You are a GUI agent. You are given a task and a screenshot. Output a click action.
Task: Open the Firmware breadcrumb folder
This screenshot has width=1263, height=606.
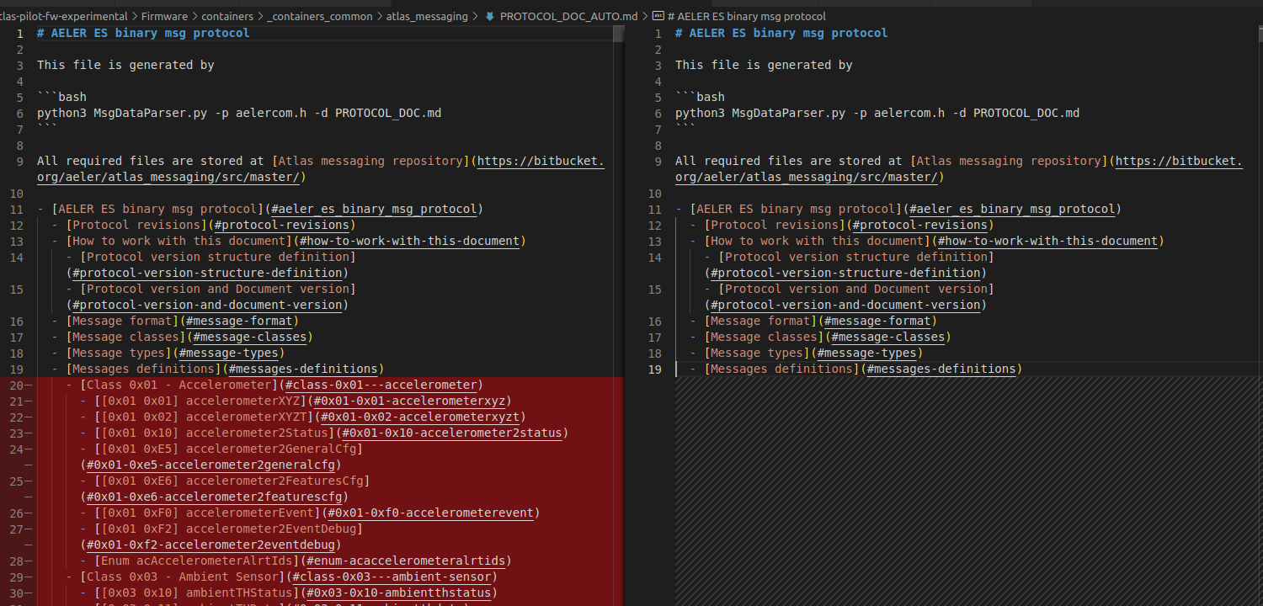tap(164, 16)
